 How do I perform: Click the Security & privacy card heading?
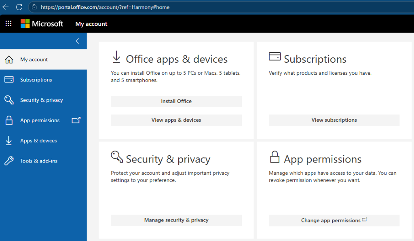pos(168,159)
